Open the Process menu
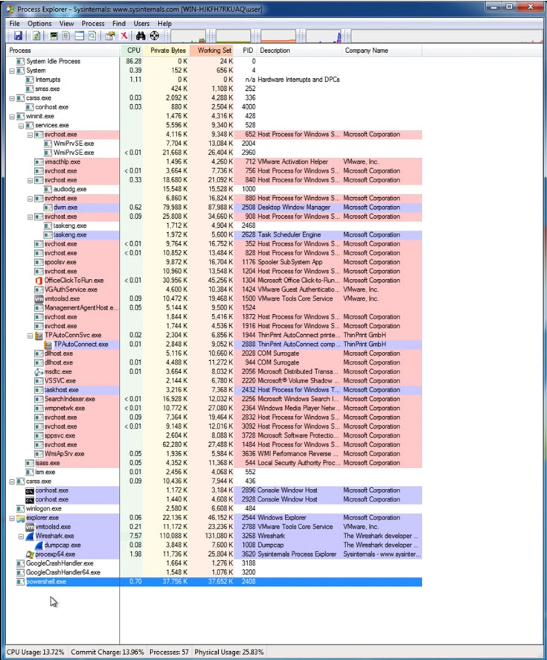Screen dimensions: 547x660 point(93,24)
